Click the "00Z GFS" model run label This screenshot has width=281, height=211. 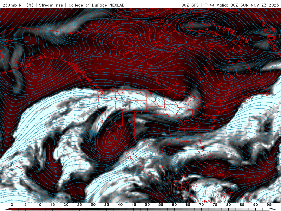[190, 5]
